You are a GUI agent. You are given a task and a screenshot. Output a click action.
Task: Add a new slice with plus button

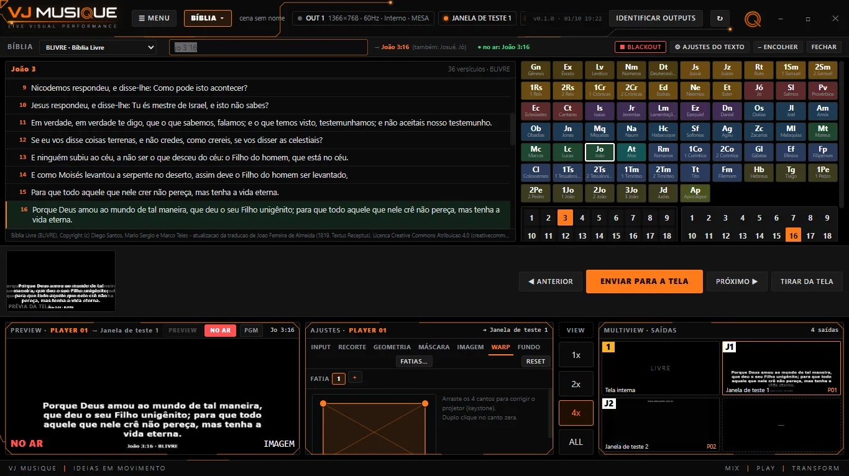tap(355, 377)
